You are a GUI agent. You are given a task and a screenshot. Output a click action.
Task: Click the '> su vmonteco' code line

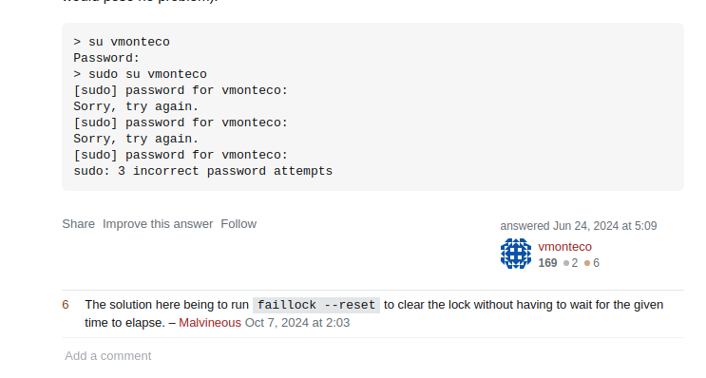(122, 42)
